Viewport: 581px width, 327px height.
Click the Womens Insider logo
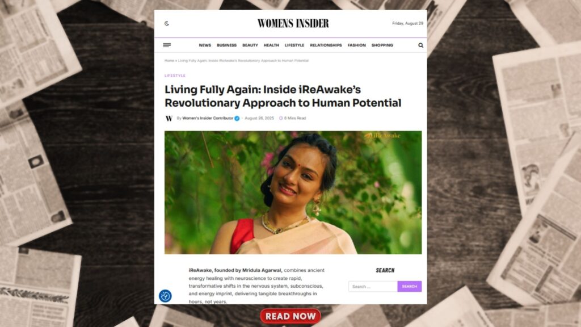293,23
